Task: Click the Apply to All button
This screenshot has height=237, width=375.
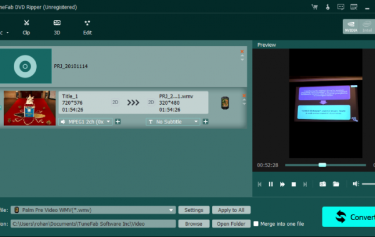Action: coord(231,210)
